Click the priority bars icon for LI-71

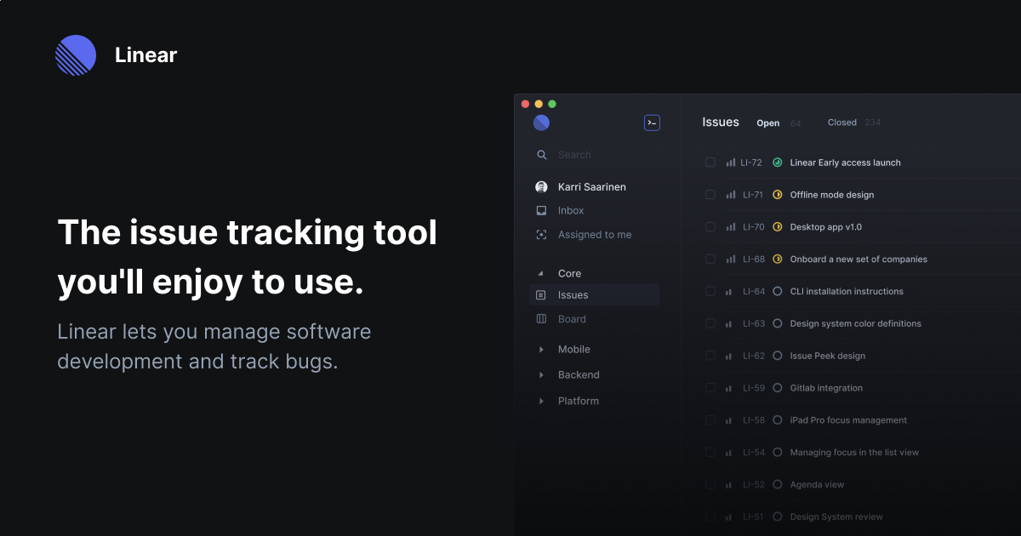(731, 195)
